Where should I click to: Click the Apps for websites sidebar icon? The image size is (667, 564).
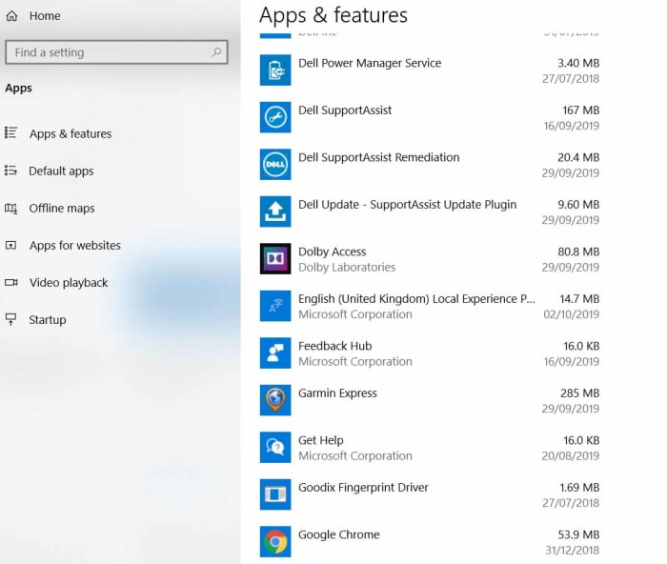pos(11,246)
